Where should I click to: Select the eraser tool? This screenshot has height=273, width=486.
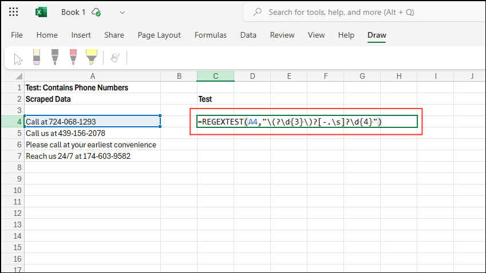(x=37, y=57)
